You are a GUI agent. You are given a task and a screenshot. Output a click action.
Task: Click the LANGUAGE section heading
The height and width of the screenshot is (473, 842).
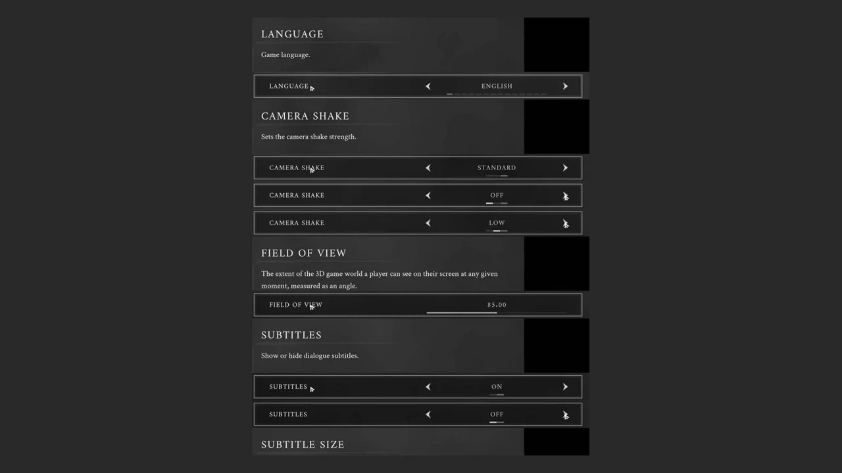292,34
